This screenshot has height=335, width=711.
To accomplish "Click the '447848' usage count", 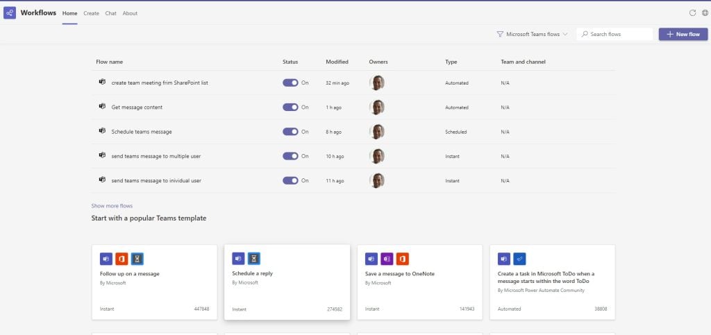I will pos(202,309).
